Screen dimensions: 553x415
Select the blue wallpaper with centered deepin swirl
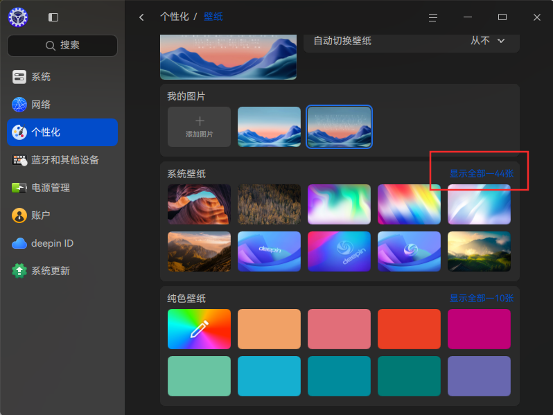click(x=409, y=251)
